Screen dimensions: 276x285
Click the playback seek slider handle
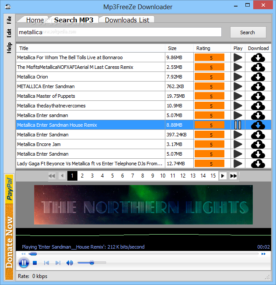pos(33,254)
